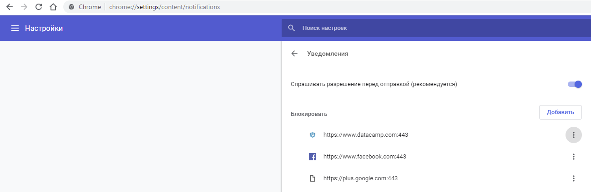Click the Chrome site info icon in address bar
Image resolution: width=591 pixels, height=192 pixels.
tap(71, 7)
